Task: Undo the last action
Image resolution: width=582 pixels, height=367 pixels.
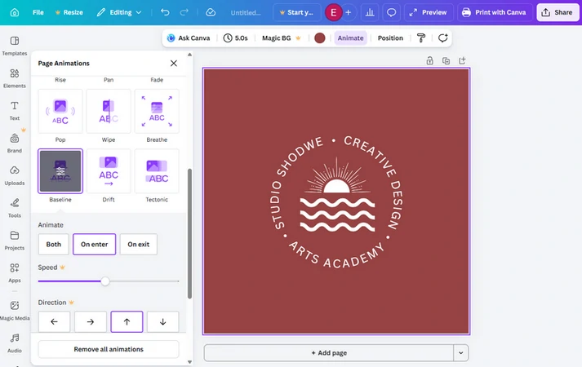Action: click(165, 12)
